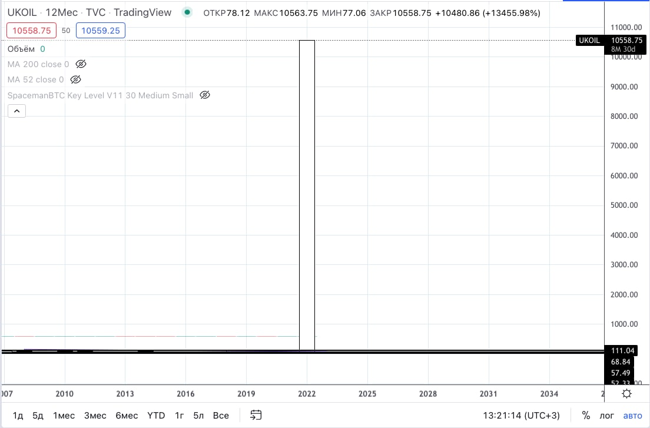Click the blue buy price 10559.25
This screenshot has height=428, width=650.
[x=100, y=31]
